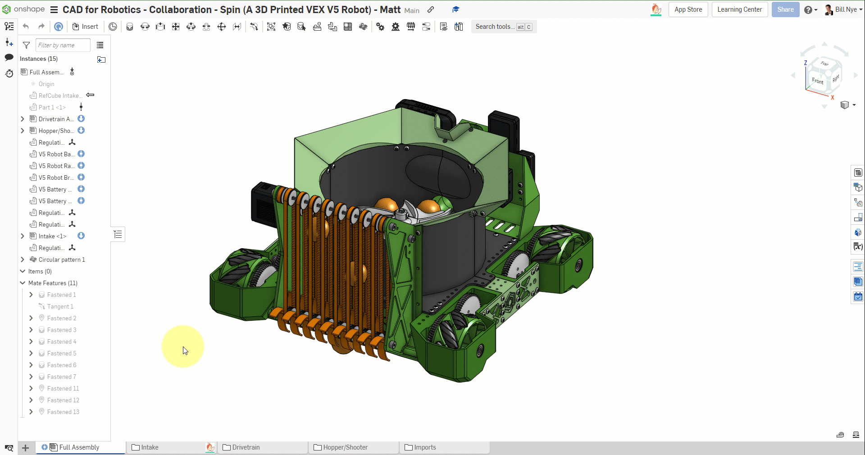The image size is (865, 455).
Task: Expand the Circular pattern 1 item
Action: (23, 259)
